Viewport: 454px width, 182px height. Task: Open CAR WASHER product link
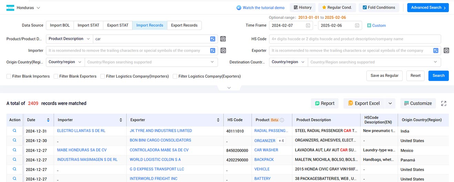point(266,150)
